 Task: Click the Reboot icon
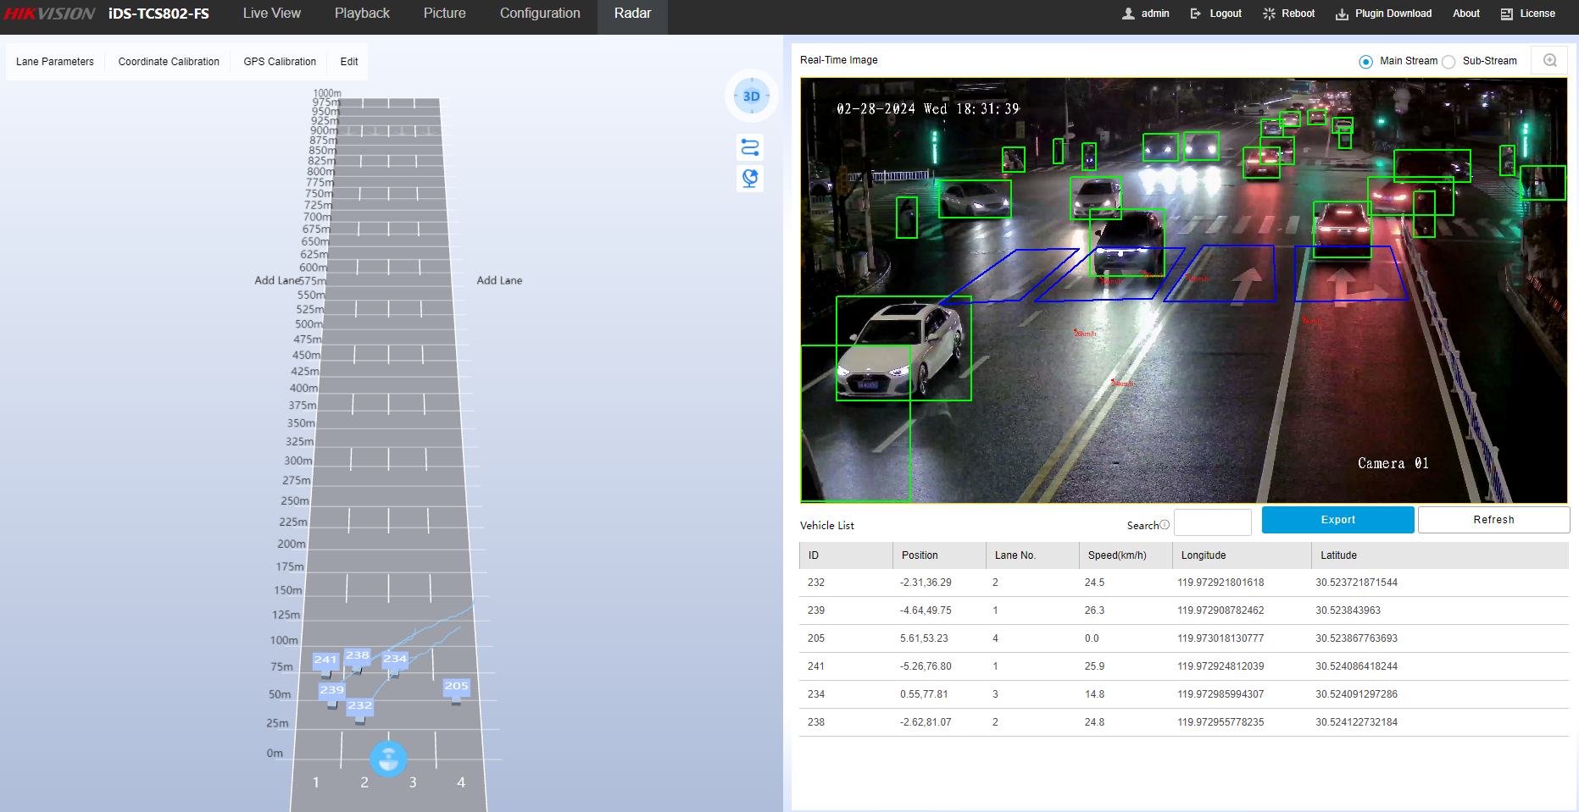click(1269, 14)
